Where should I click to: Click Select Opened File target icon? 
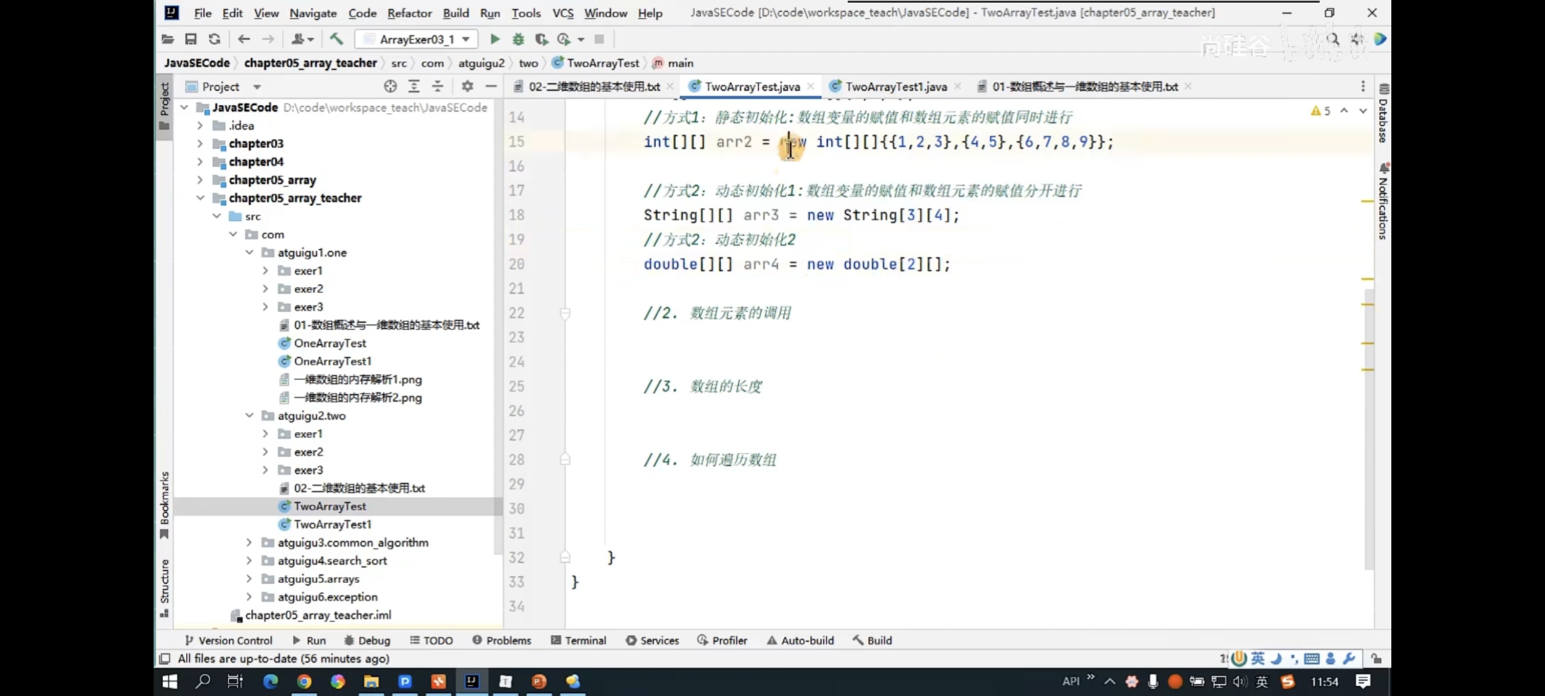click(390, 86)
